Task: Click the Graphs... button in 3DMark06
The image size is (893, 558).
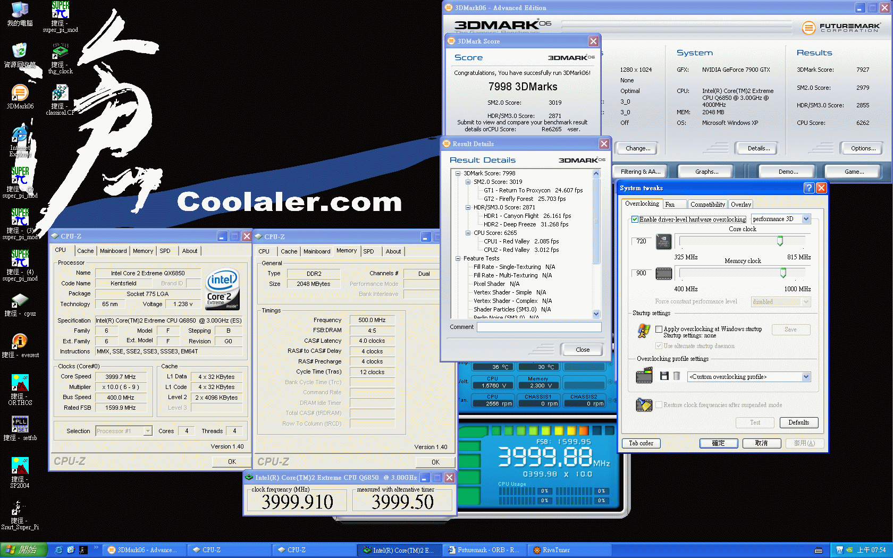Action: coord(706,172)
